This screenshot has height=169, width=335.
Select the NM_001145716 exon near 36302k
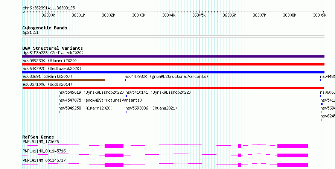point(114,155)
